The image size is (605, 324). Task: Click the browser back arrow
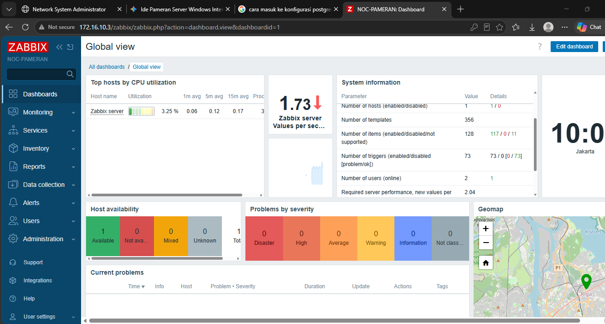[x=9, y=27]
